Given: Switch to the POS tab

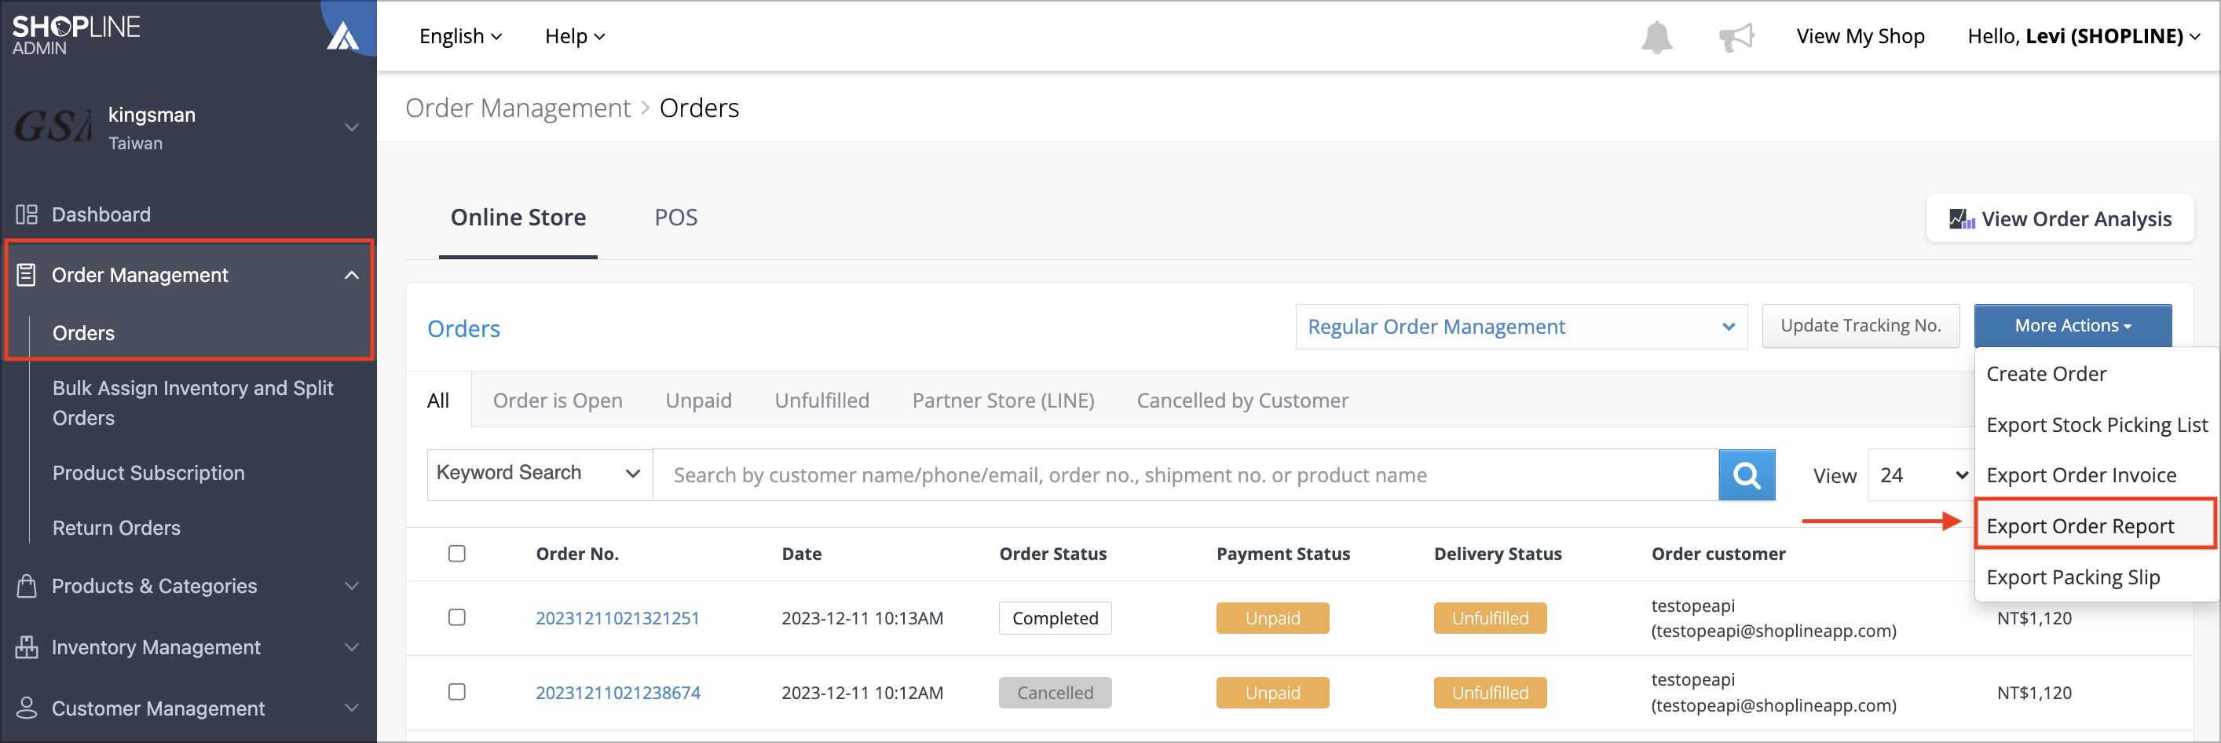Looking at the screenshot, I should (x=676, y=218).
